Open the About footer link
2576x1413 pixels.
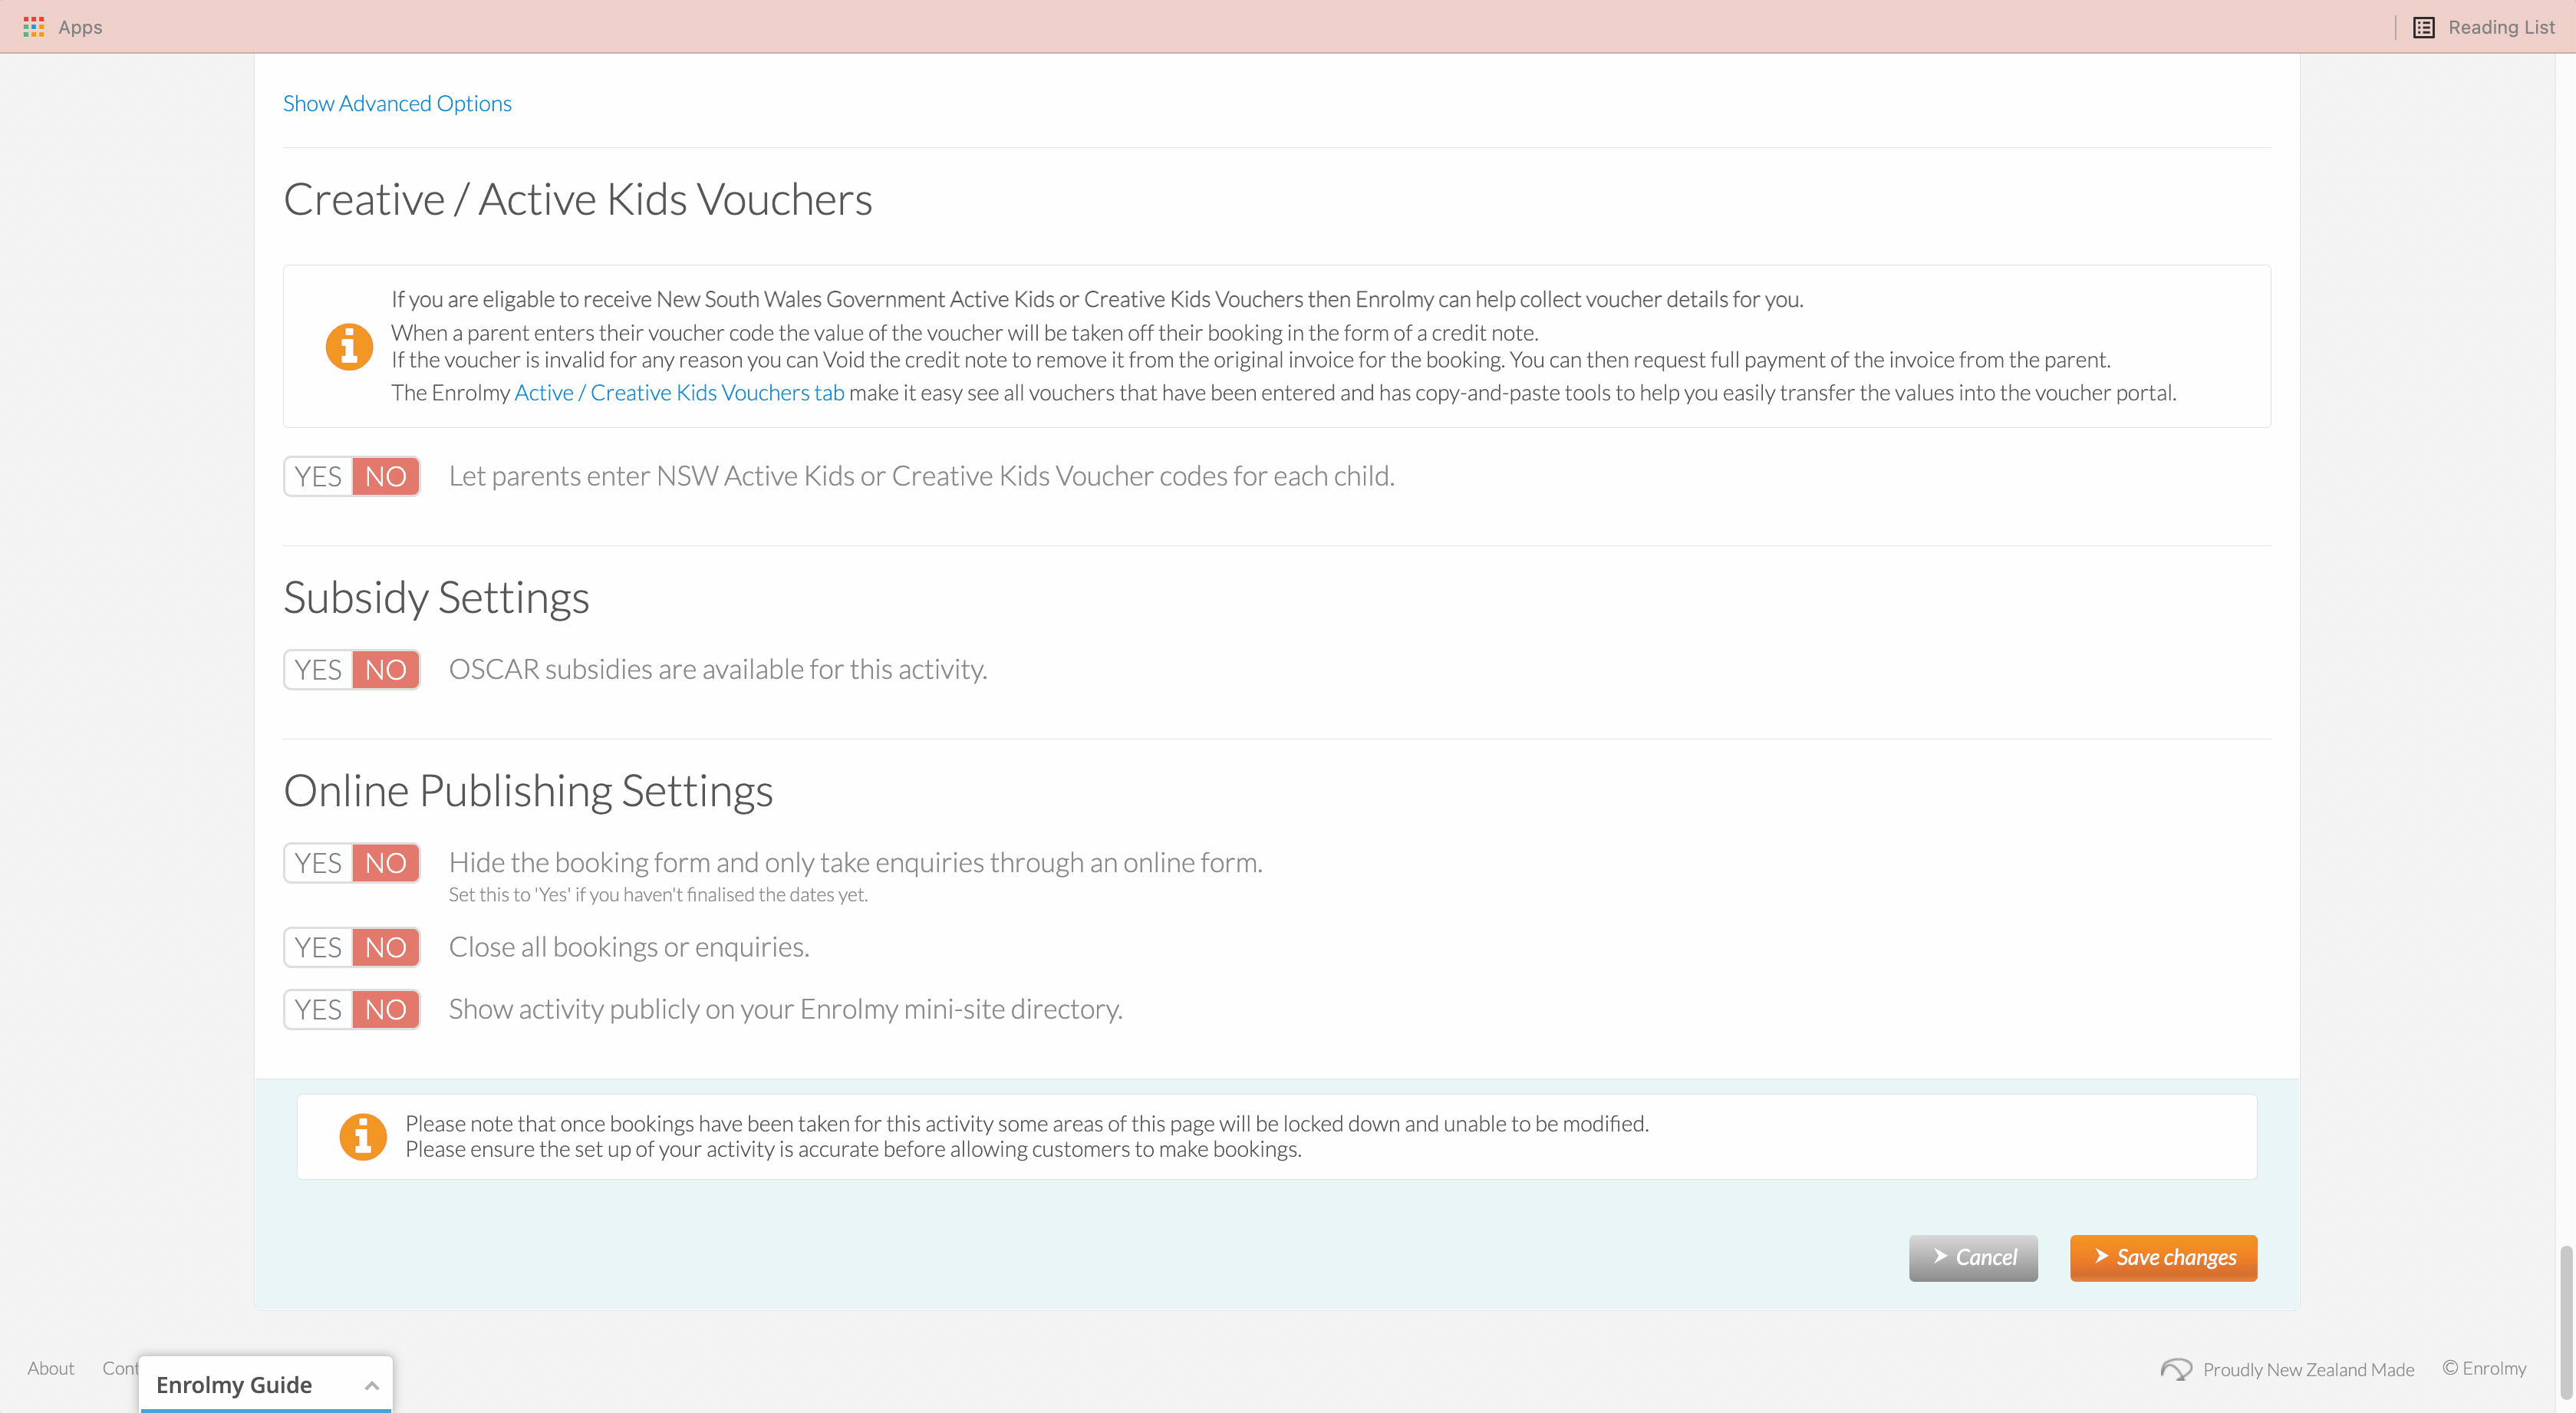51,1368
